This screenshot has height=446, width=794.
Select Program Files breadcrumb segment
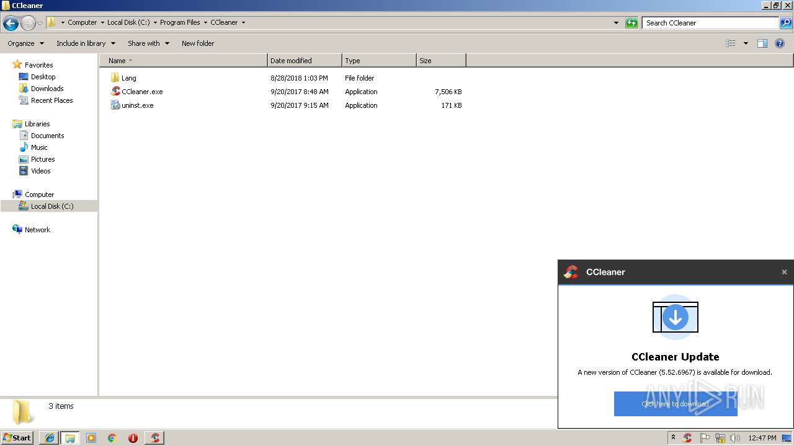tap(180, 22)
